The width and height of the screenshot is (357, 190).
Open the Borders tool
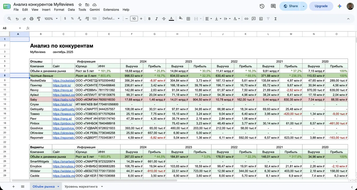[x=188, y=19]
